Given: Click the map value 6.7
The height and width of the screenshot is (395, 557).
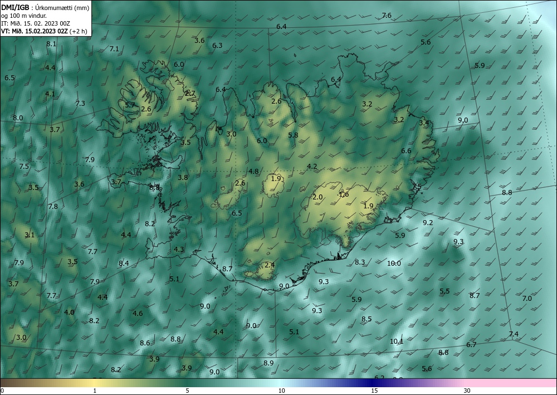Looking at the screenshot, I should (471, 344).
